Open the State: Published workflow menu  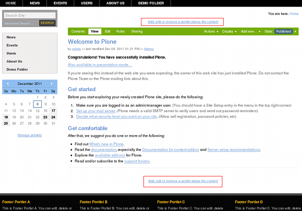coord(280,31)
